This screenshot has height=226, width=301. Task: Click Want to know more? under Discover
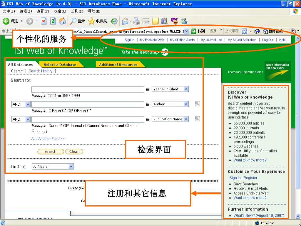pos(250,160)
